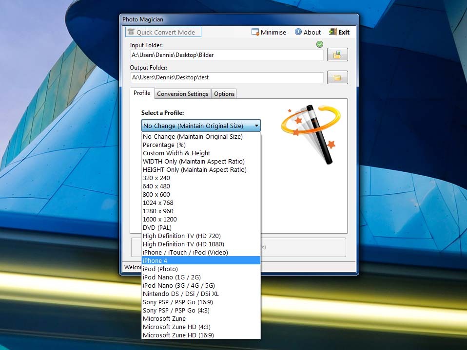Select the 640 x 480 profile
Screen dimensions: 467x350
201,186
